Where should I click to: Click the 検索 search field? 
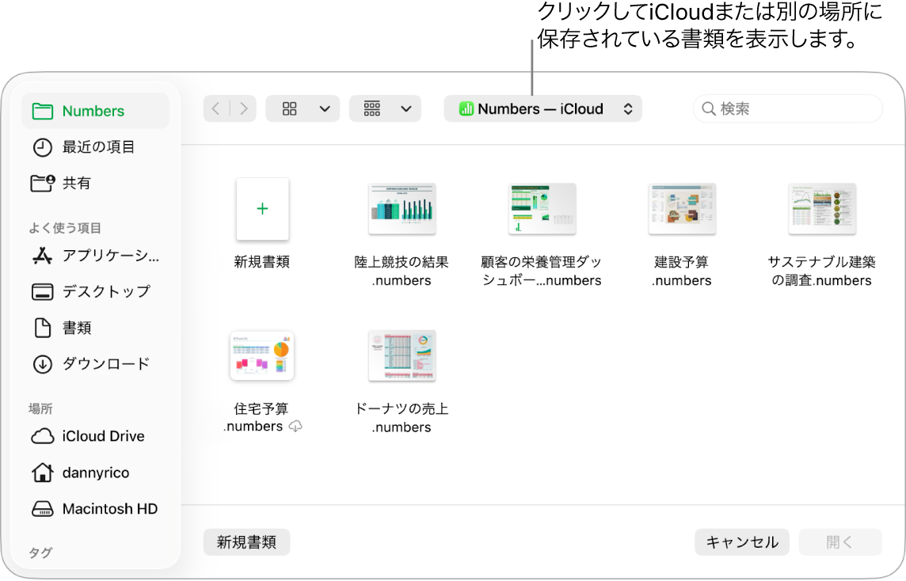point(787,108)
